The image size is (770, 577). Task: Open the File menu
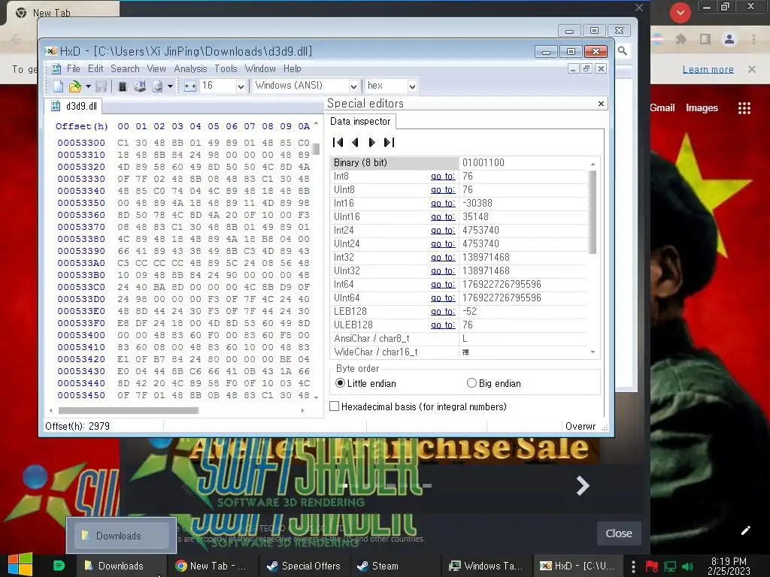coord(73,68)
